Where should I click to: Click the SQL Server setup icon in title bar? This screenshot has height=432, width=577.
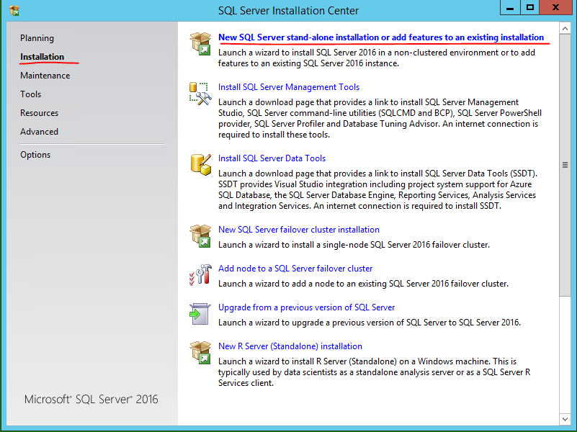pos(14,11)
